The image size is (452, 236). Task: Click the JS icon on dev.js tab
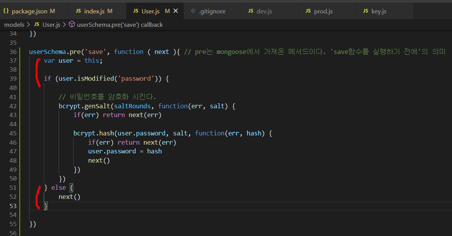(251, 11)
